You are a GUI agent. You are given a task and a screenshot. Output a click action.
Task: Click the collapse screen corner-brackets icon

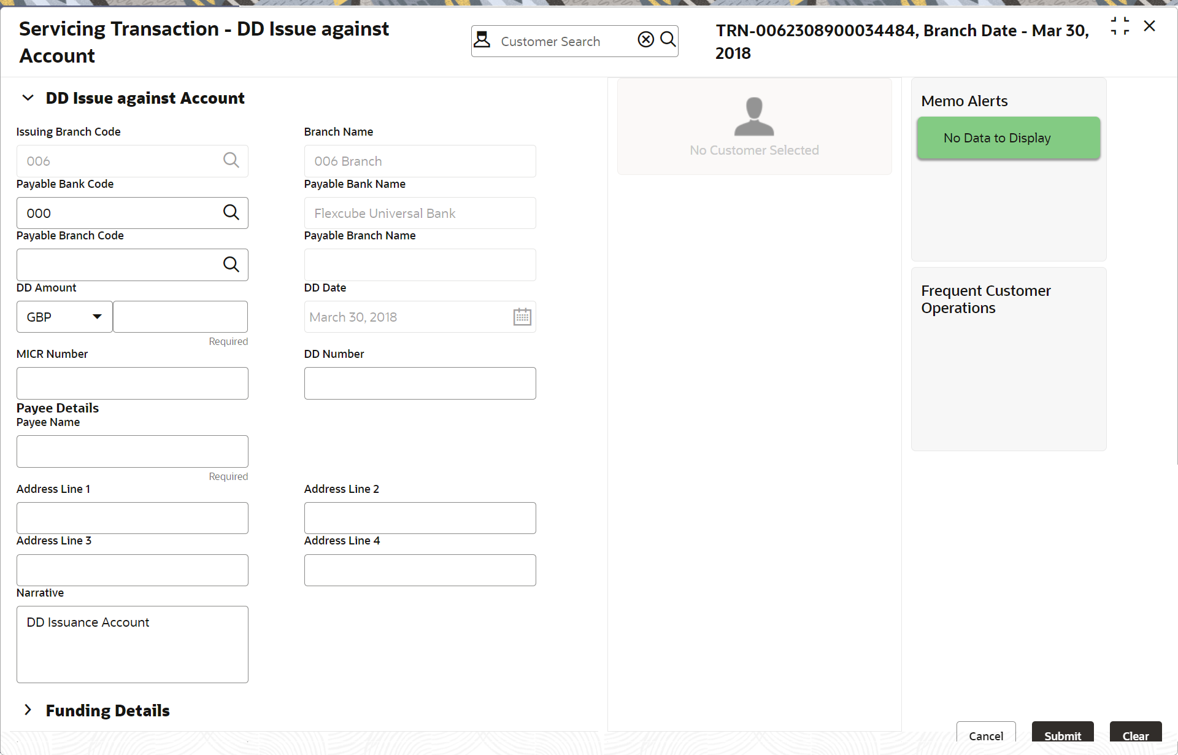pyautogui.click(x=1120, y=26)
